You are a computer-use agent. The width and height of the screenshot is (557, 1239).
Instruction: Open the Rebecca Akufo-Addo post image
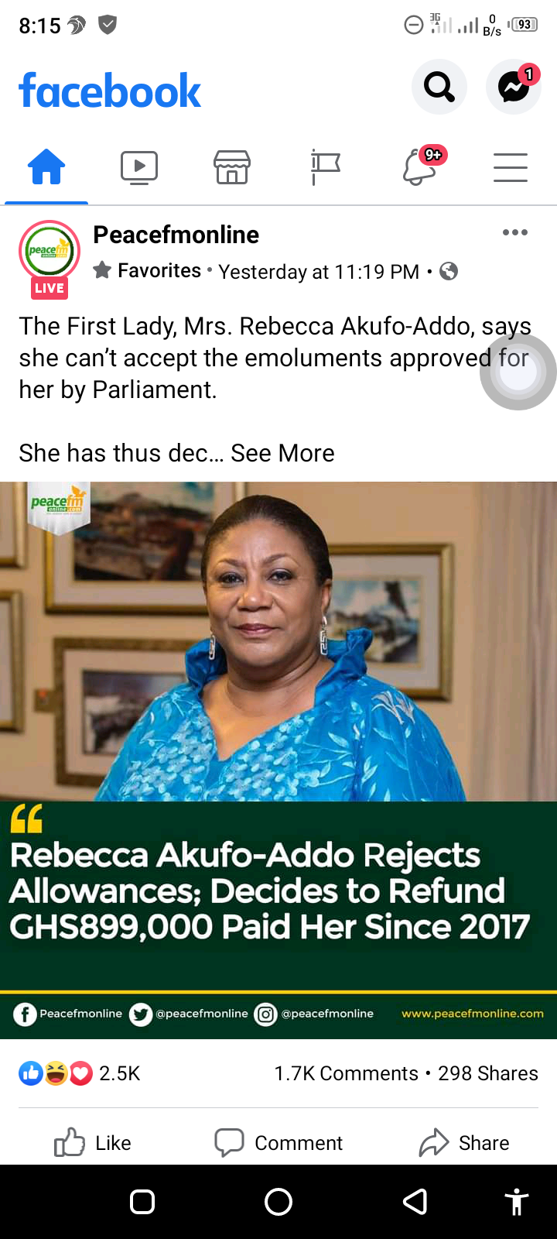pos(278,760)
